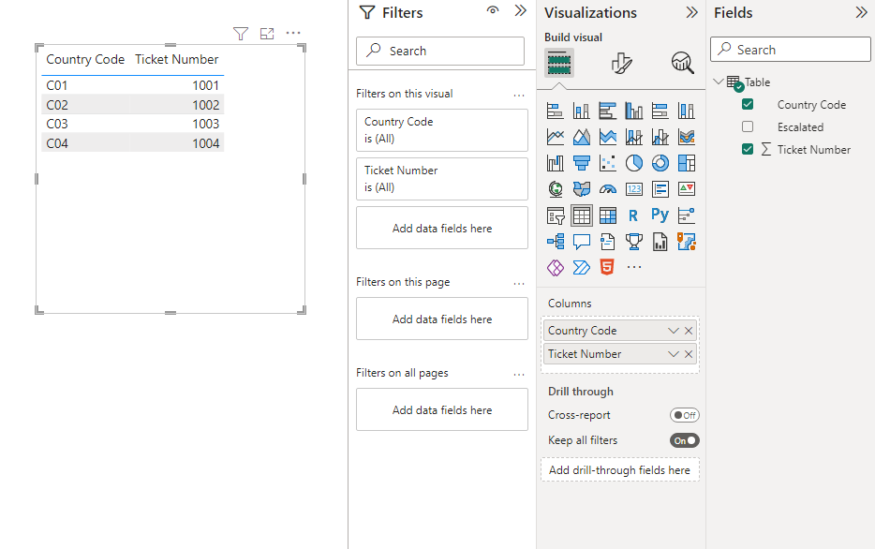Select the line chart visual
The height and width of the screenshot is (549, 875).
556,137
